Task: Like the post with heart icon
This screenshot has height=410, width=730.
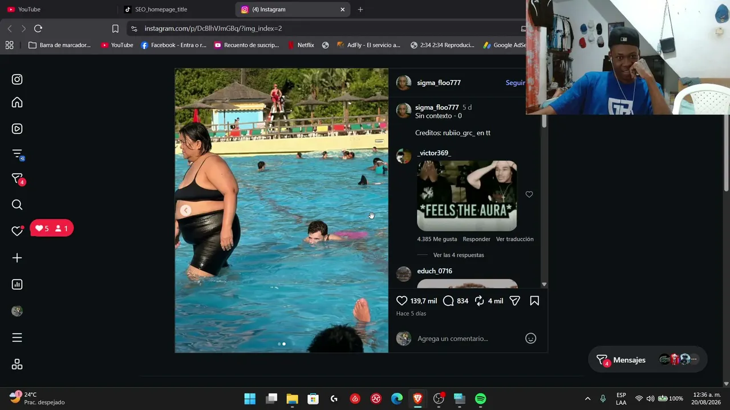Action: [402, 301]
